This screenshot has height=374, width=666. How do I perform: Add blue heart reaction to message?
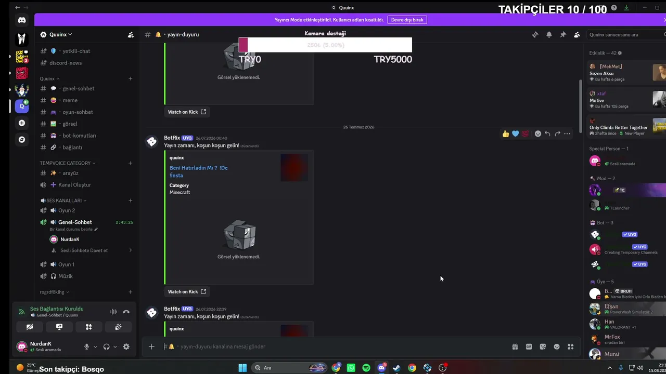[515, 133]
